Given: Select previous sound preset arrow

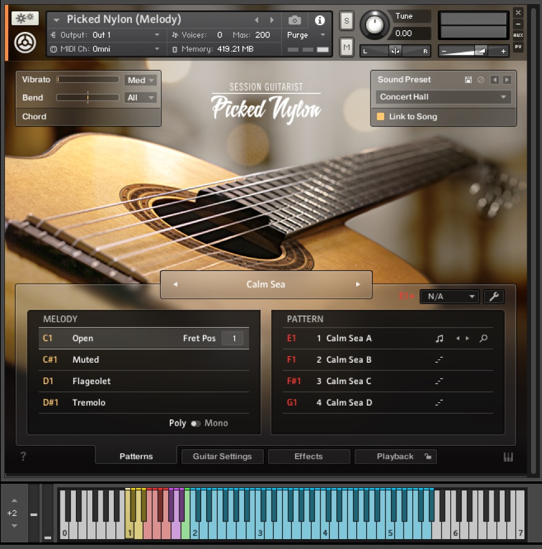Looking at the screenshot, I should pos(494,80).
